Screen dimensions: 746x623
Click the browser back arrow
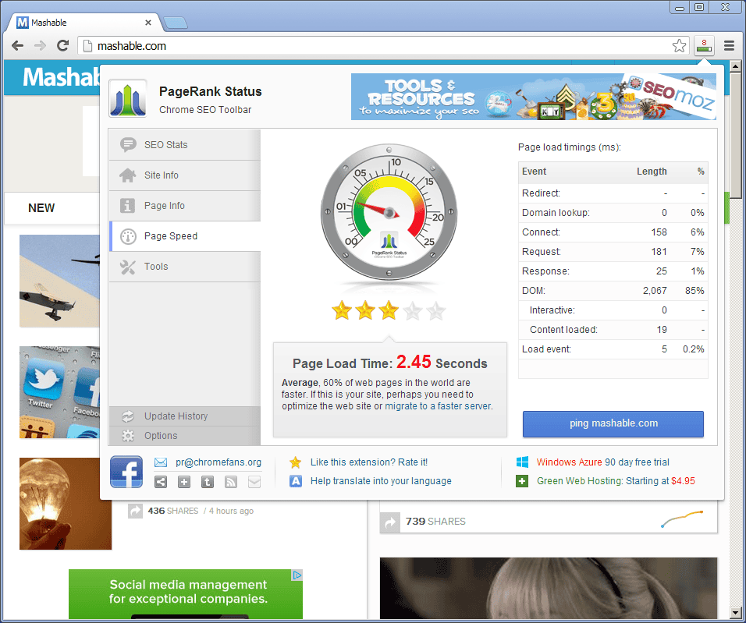[x=18, y=46]
